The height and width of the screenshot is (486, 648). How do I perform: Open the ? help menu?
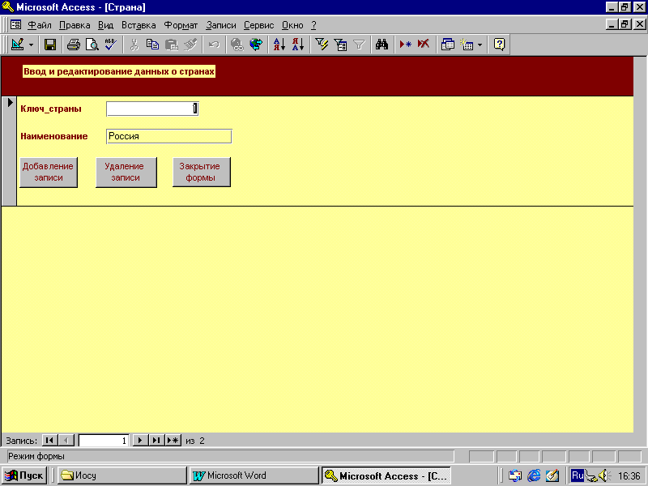pos(313,25)
